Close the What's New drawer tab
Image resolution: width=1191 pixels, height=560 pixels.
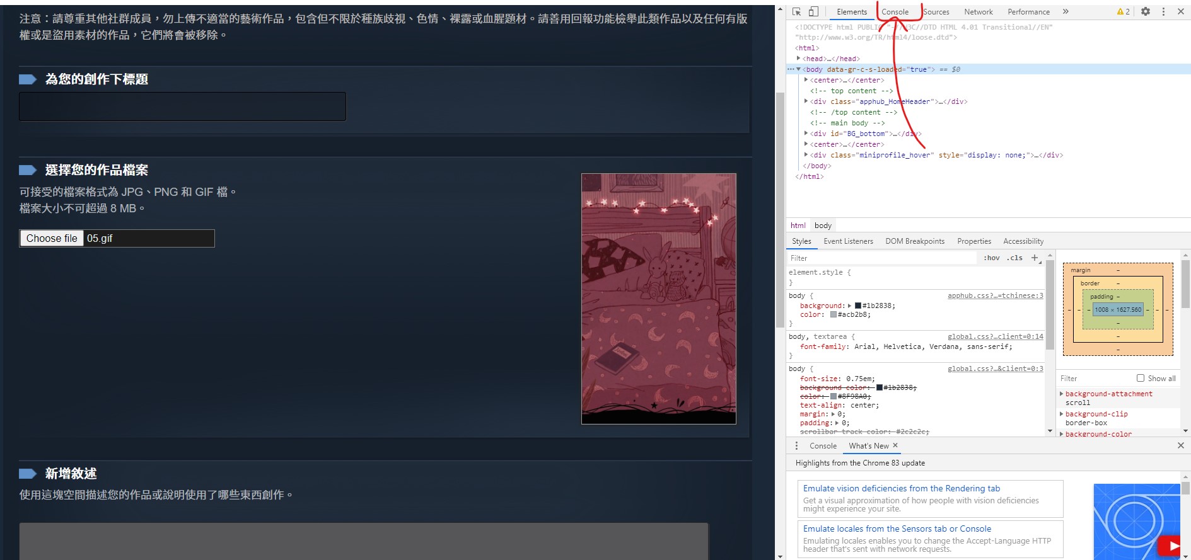(x=895, y=445)
